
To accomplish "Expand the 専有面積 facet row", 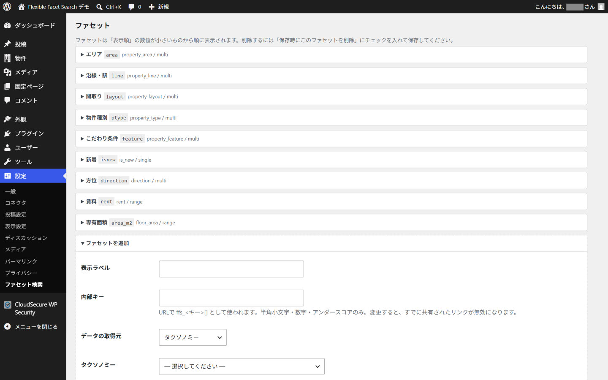I will pyautogui.click(x=331, y=223).
